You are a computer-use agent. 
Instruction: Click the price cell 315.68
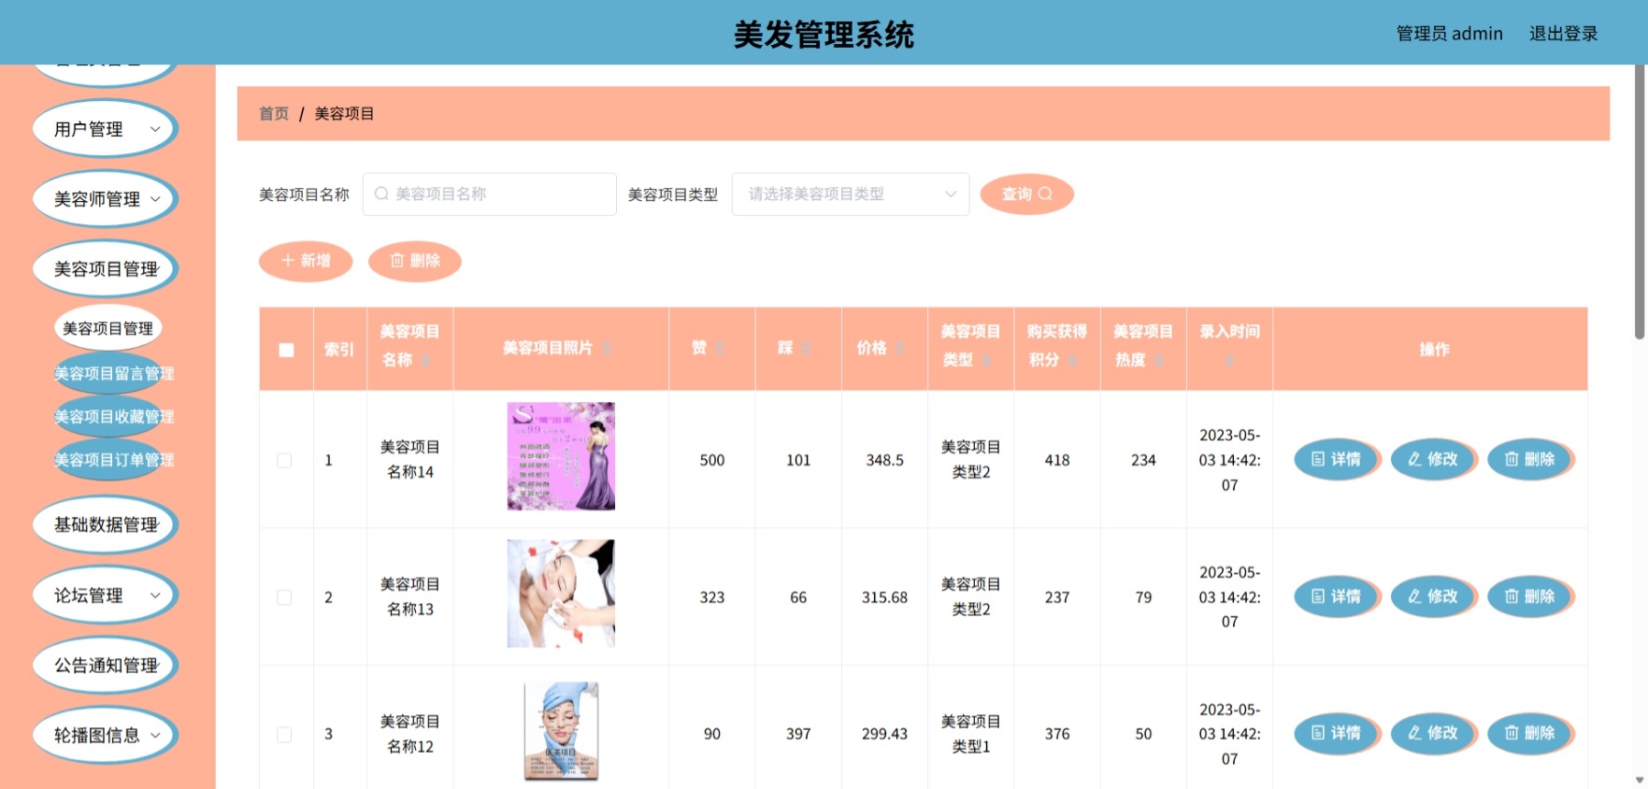coord(884,597)
